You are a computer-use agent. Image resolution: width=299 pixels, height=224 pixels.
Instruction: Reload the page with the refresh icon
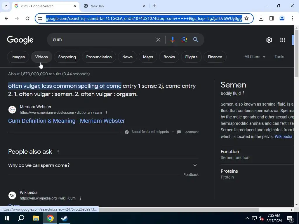(27, 18)
